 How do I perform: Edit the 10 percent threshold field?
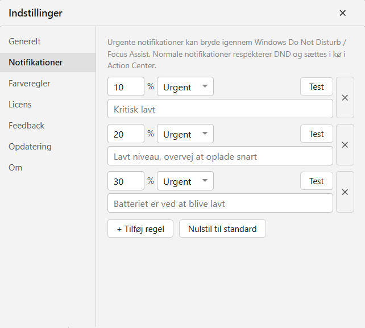(126, 86)
